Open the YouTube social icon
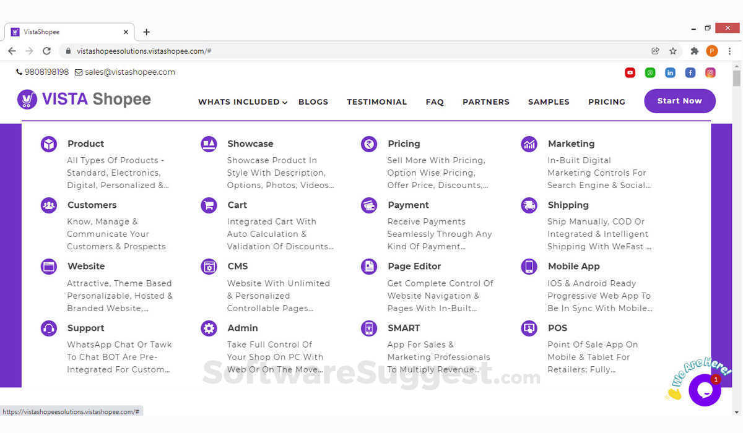The image size is (743, 433). [x=630, y=72]
